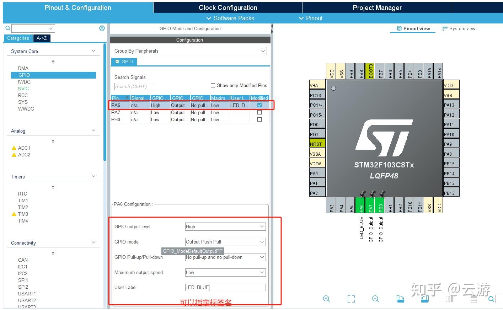The width and height of the screenshot is (503, 310).
Task: Rotate the chip clockwise
Action: click(x=400, y=299)
